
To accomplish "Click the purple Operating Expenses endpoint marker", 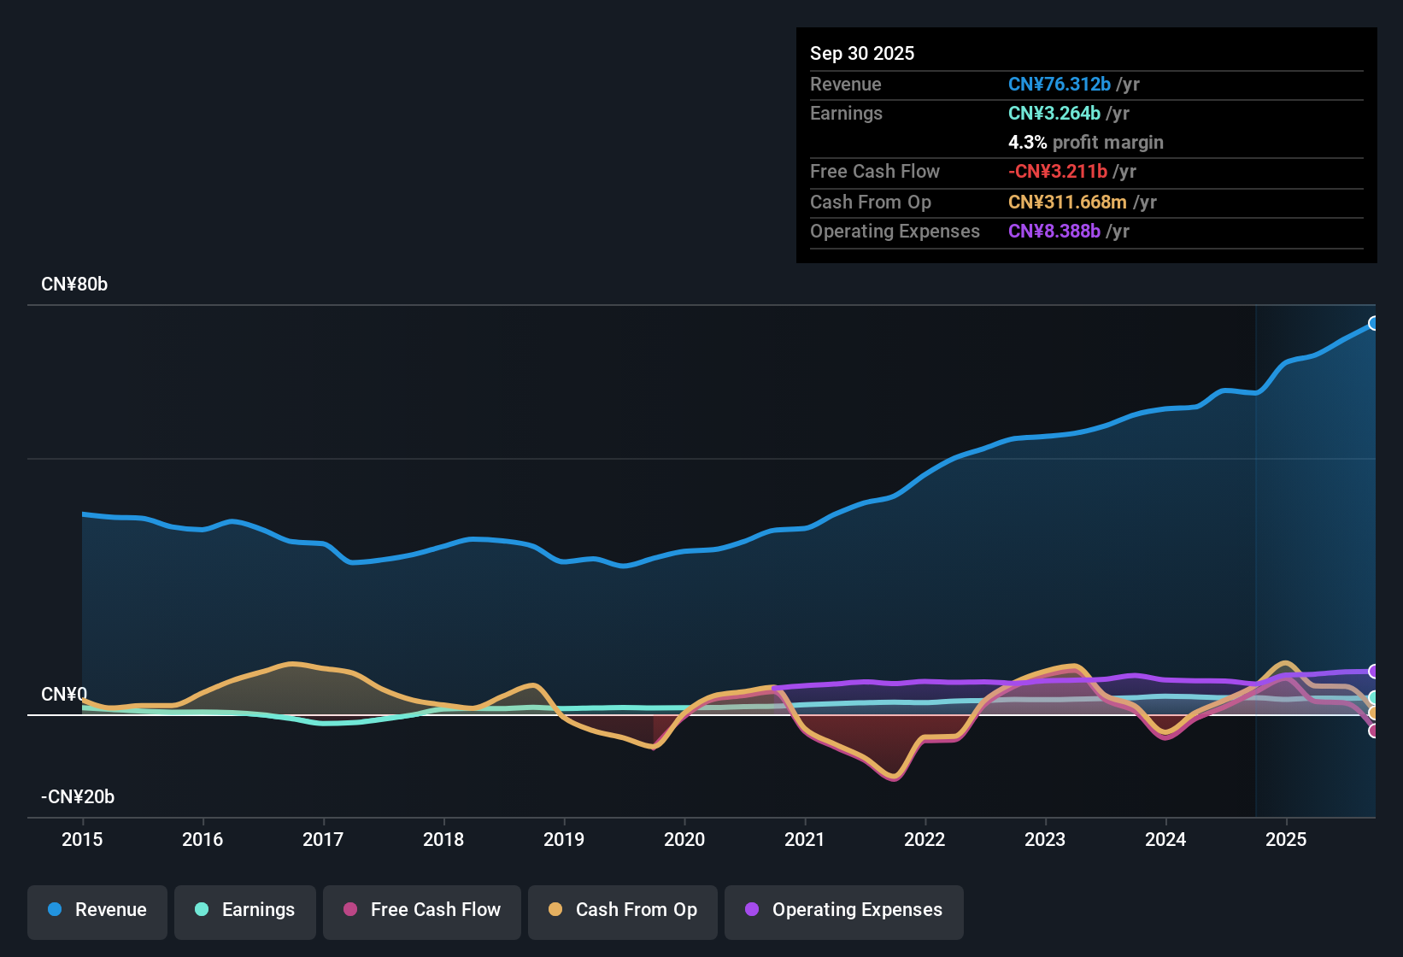I will (x=1374, y=670).
